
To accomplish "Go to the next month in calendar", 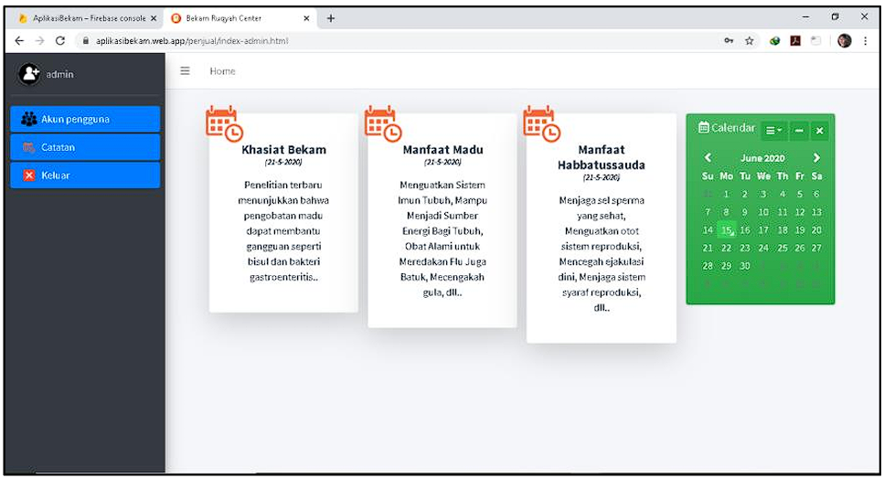I will pyautogui.click(x=816, y=158).
